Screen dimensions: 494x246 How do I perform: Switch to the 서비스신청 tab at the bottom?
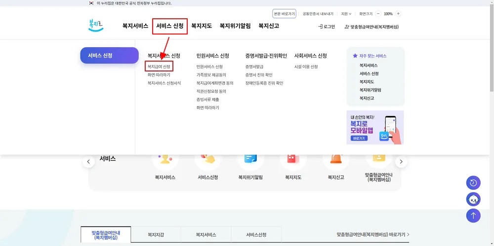tap(256, 235)
